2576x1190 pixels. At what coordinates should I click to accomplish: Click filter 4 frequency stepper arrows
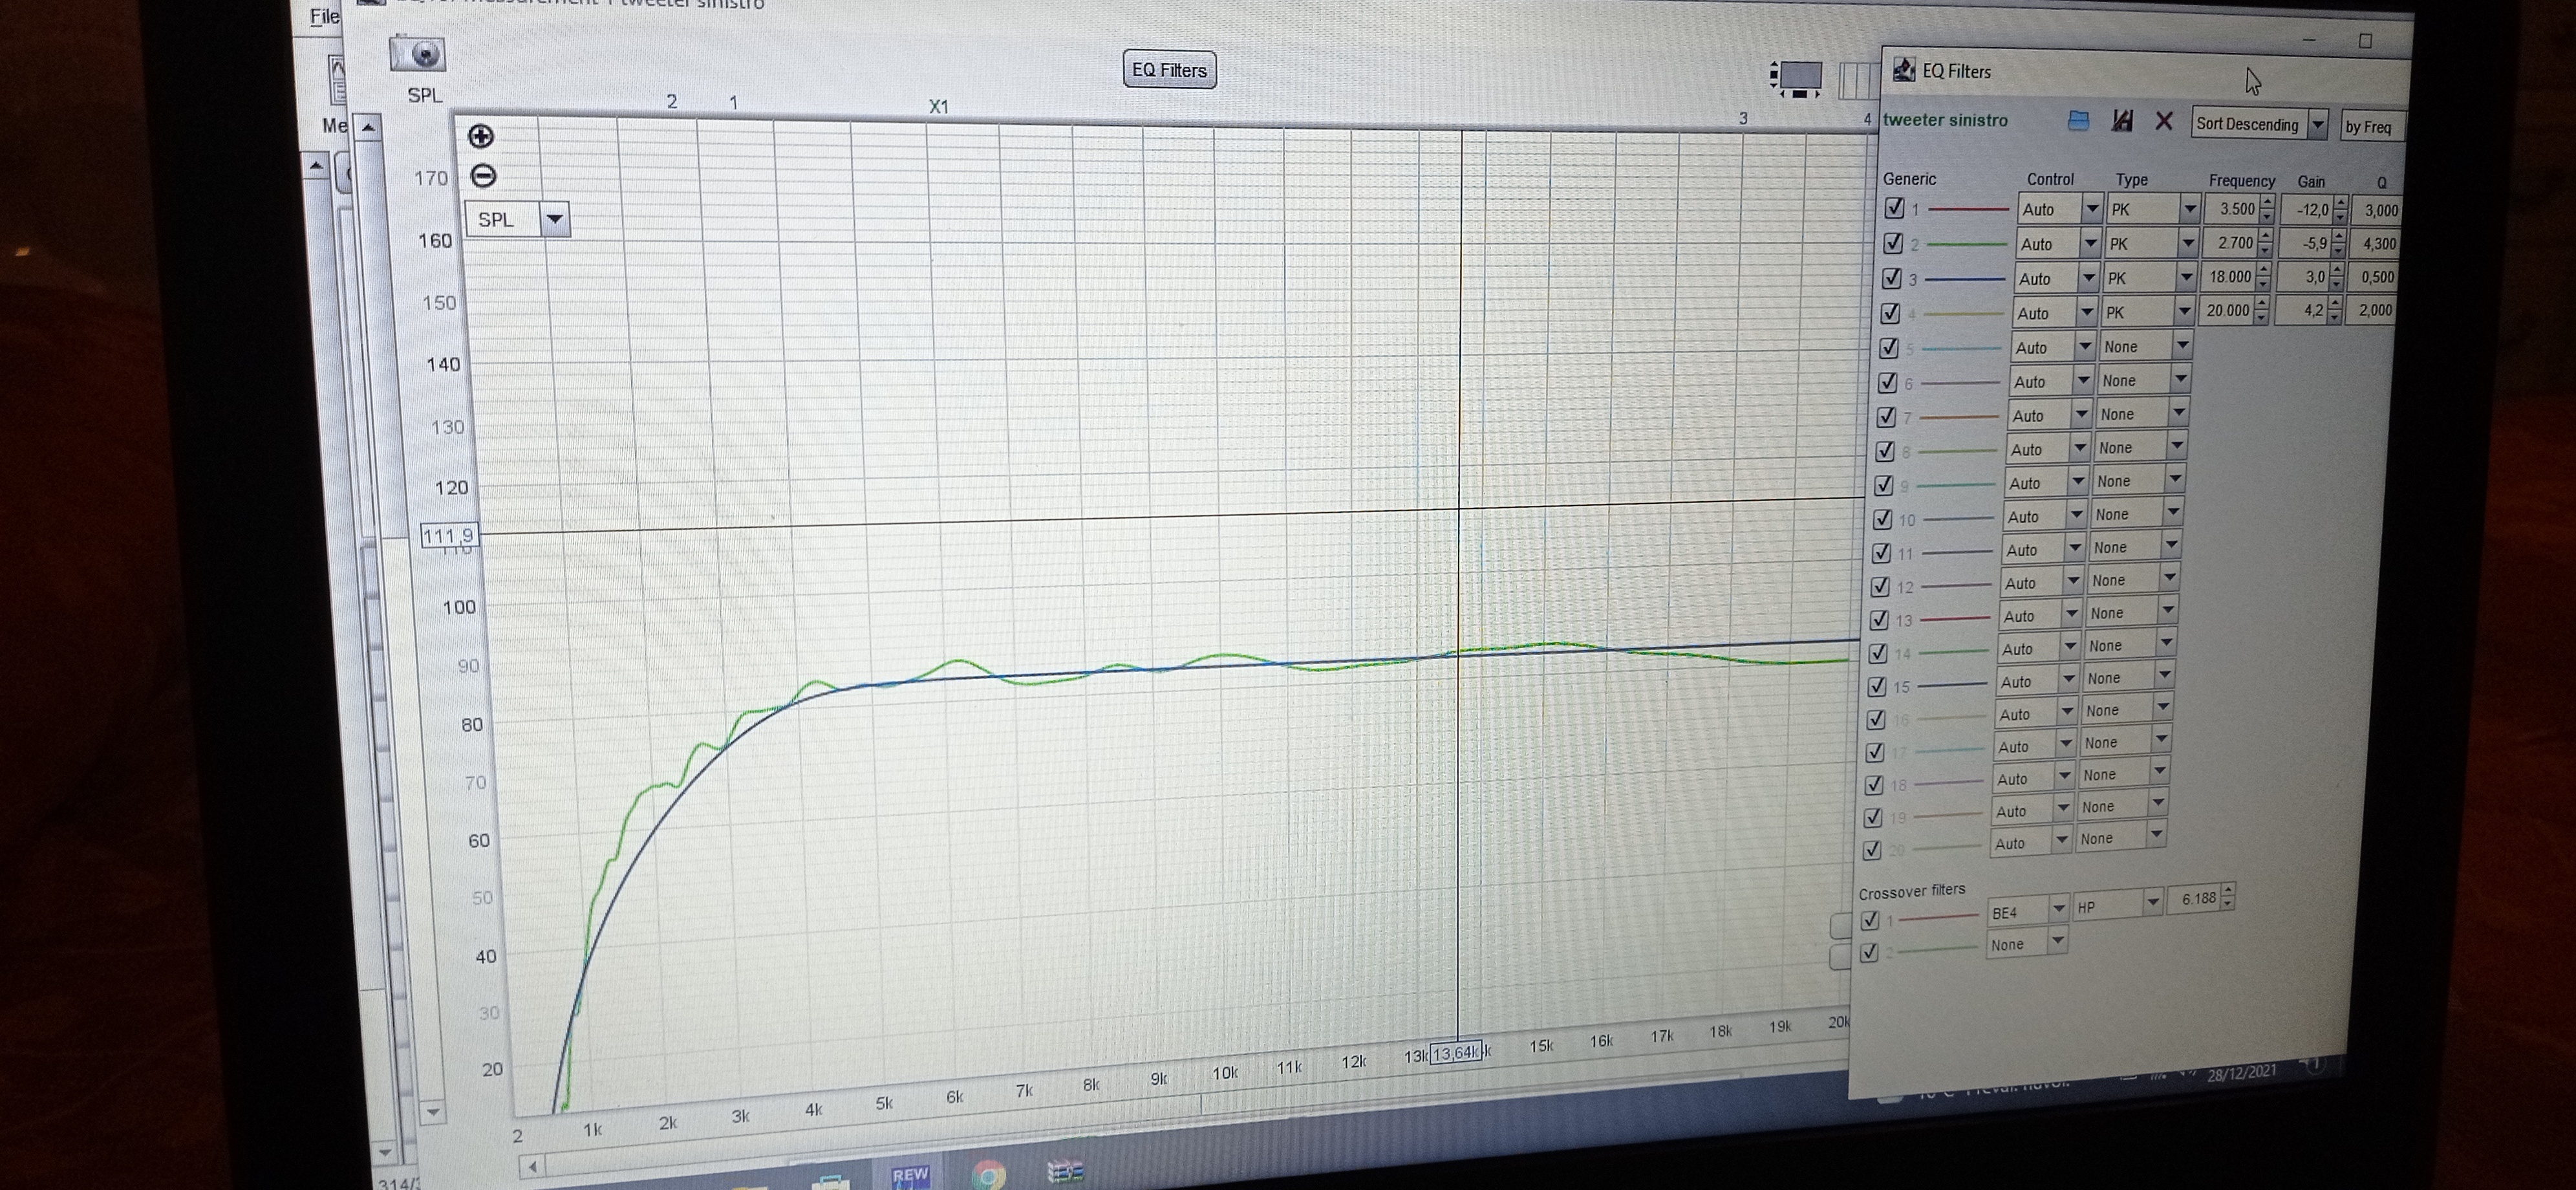click(2262, 311)
